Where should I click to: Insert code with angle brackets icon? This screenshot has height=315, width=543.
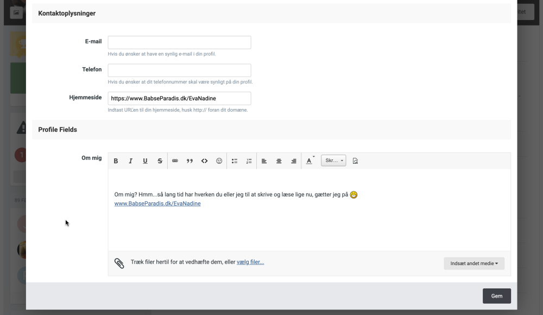pyautogui.click(x=204, y=161)
